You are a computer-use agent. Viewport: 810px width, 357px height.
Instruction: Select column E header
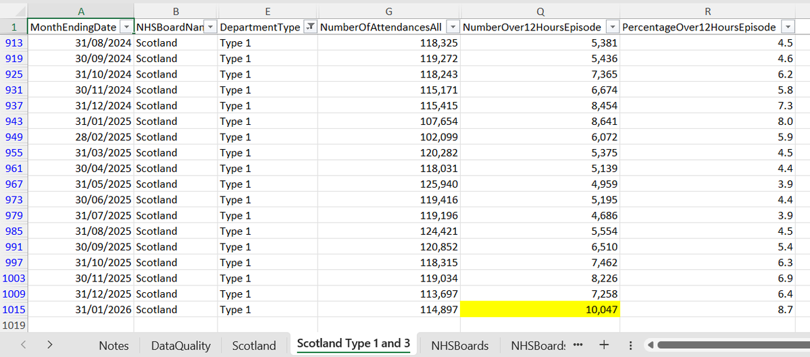(268, 11)
